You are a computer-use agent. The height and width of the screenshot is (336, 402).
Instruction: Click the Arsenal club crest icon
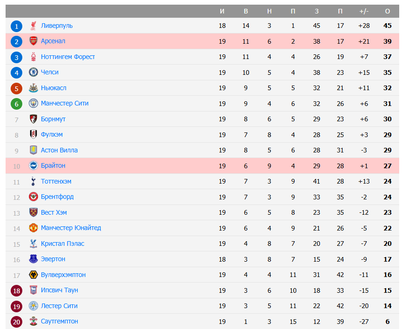pos(33,41)
